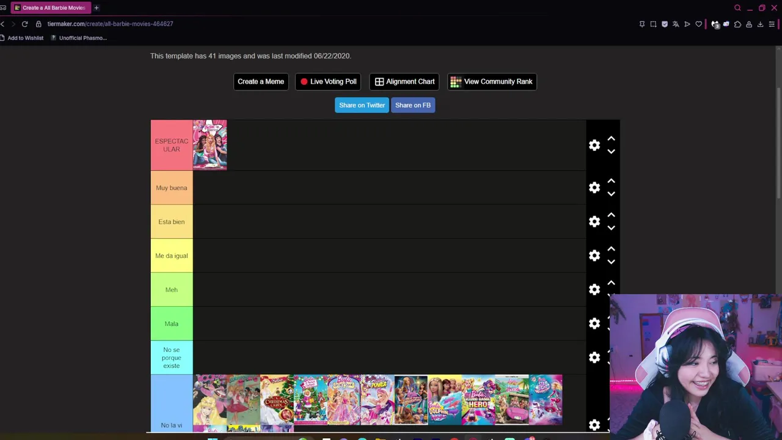This screenshot has width=782, height=440.
Task: View site security lock info
Action: point(38,24)
